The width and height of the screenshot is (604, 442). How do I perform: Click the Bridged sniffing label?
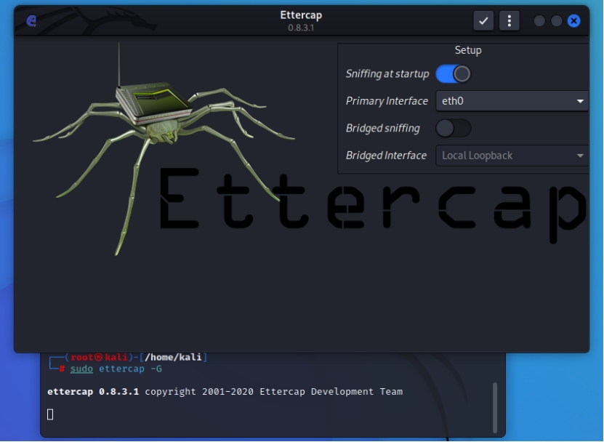(x=382, y=129)
